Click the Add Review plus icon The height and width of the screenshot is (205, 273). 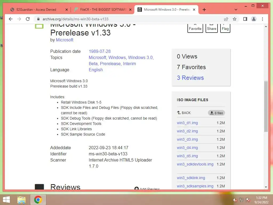(136, 188)
